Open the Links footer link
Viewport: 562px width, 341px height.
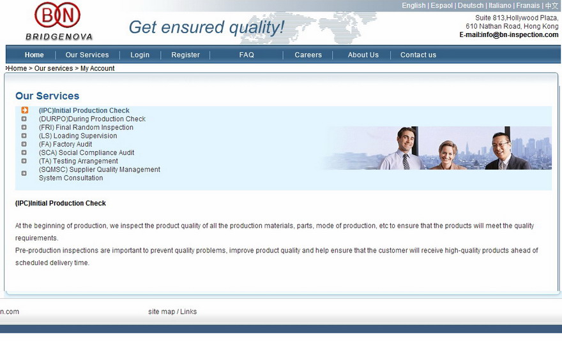click(x=188, y=312)
